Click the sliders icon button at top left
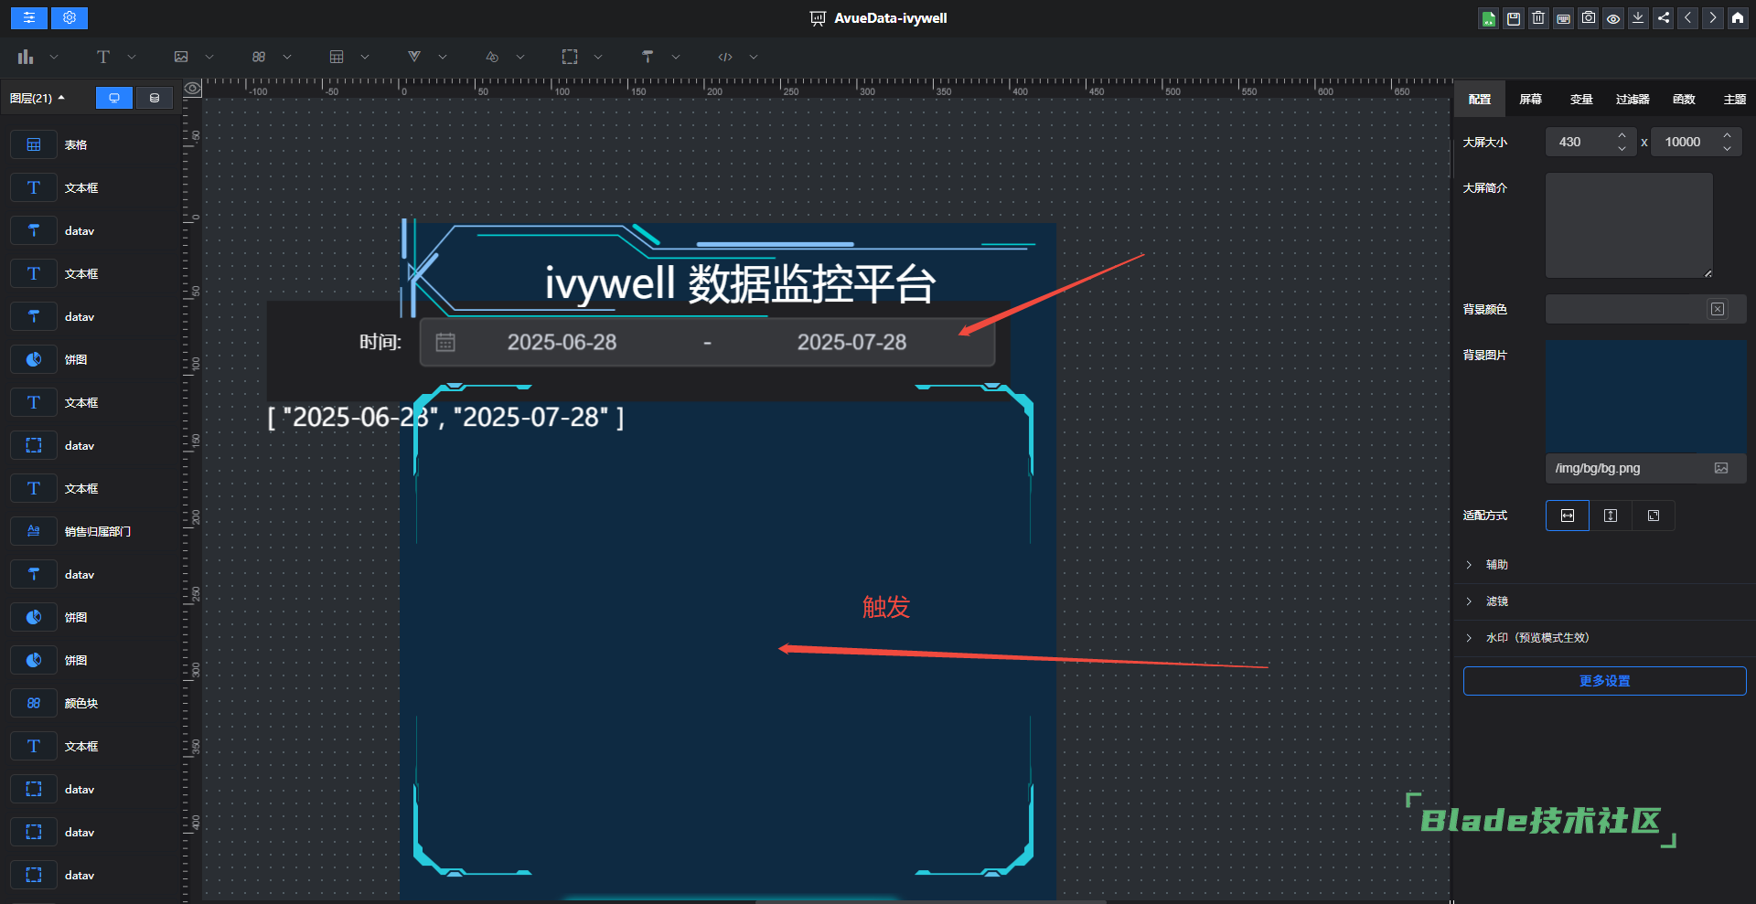Image resolution: width=1756 pixels, height=904 pixels. 29,17
